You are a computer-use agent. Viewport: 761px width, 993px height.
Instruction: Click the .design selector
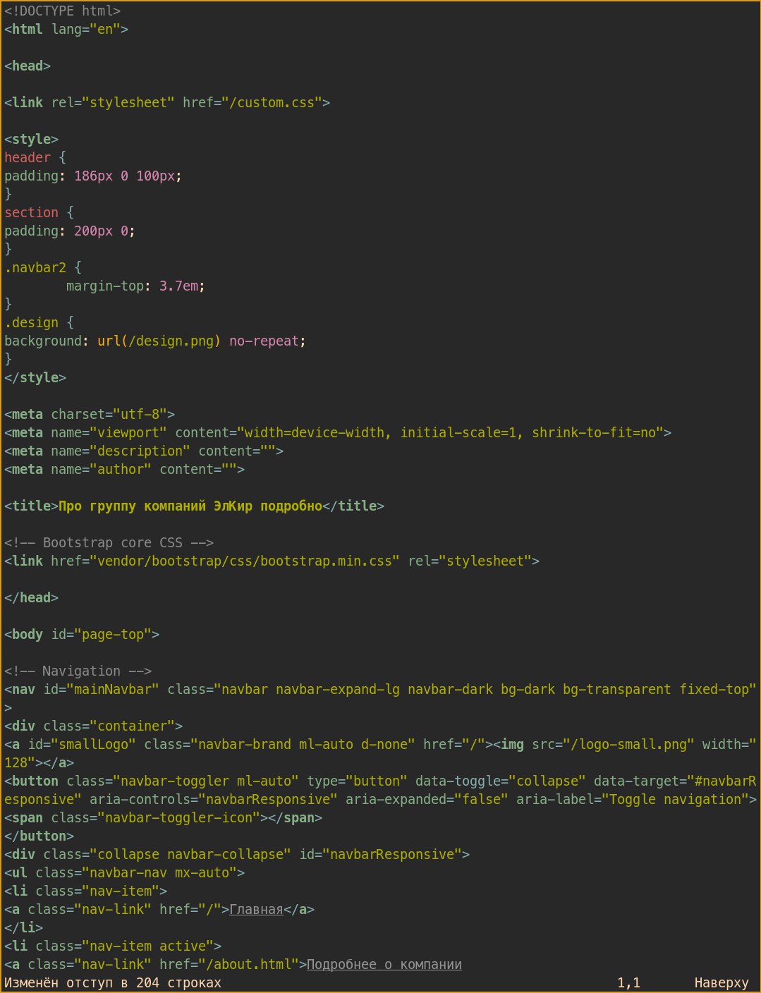click(31, 322)
